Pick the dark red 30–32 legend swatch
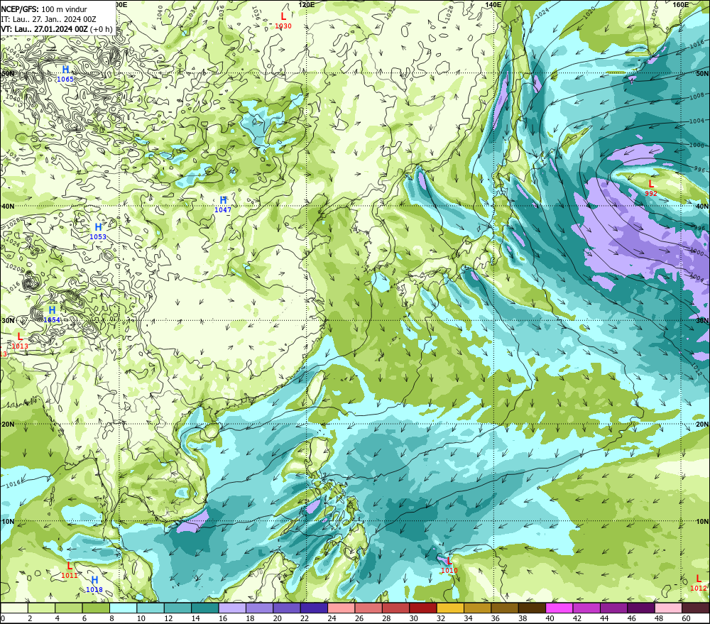This screenshot has height=624, width=710. [423, 608]
